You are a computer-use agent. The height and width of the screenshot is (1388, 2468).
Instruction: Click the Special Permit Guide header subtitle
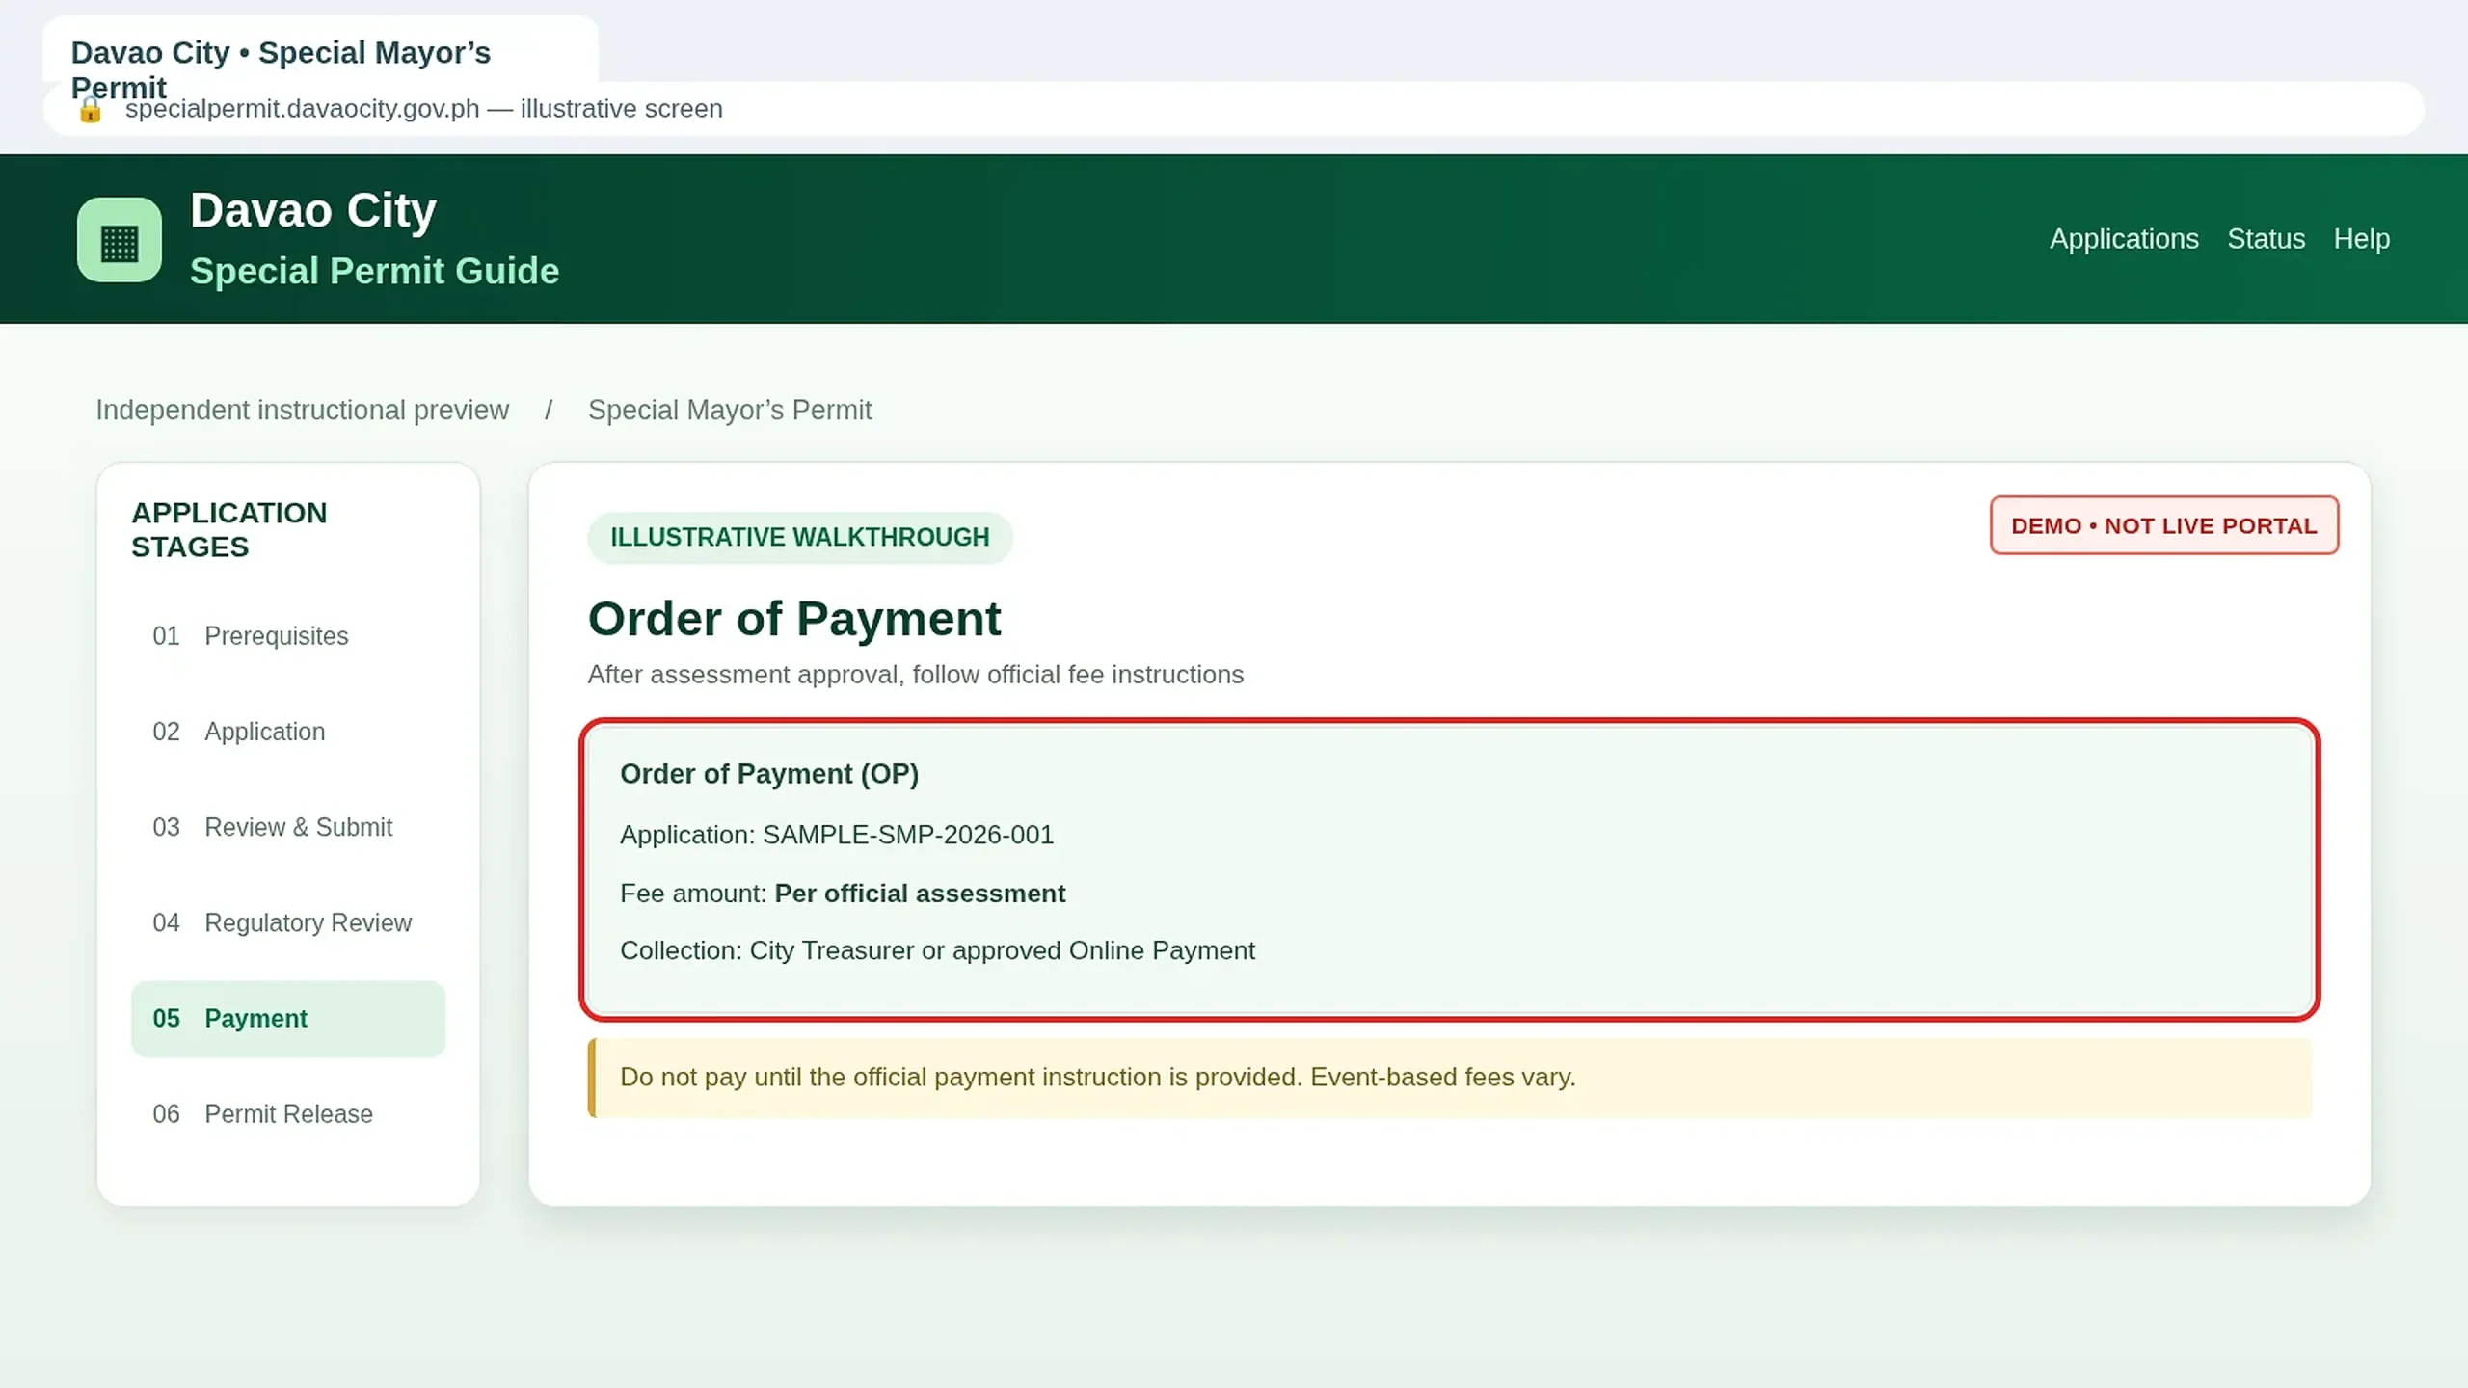(374, 272)
